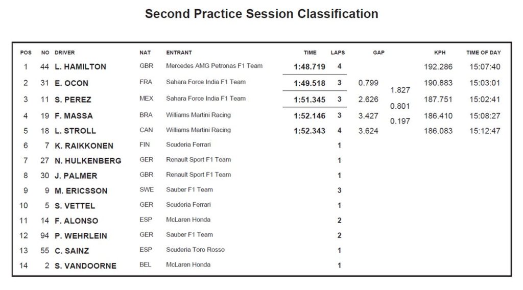Click the KPH column header
This screenshot has height=290, width=523.
coord(440,53)
